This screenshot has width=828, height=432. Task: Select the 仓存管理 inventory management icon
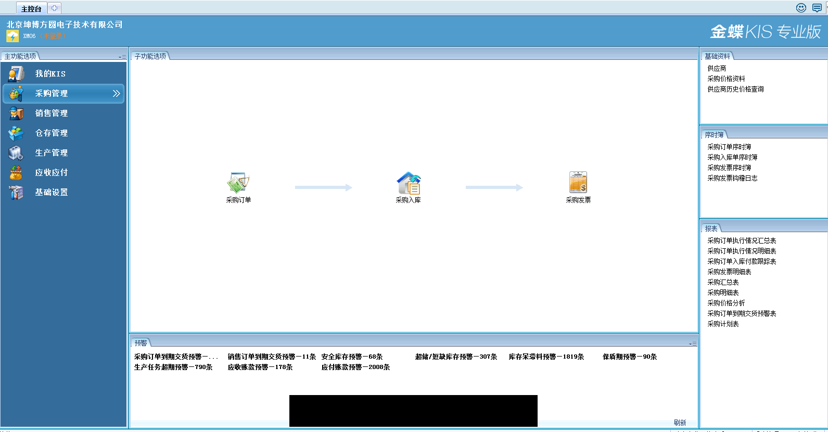click(16, 133)
